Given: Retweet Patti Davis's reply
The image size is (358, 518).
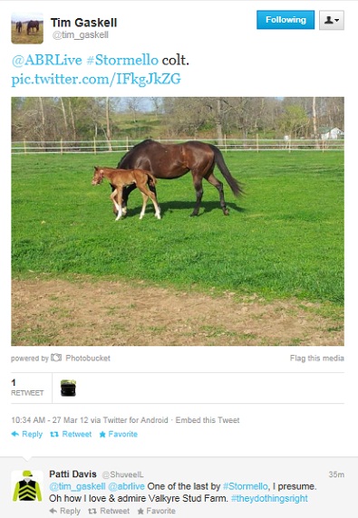Looking at the screenshot, I should pyautogui.click(x=109, y=511).
